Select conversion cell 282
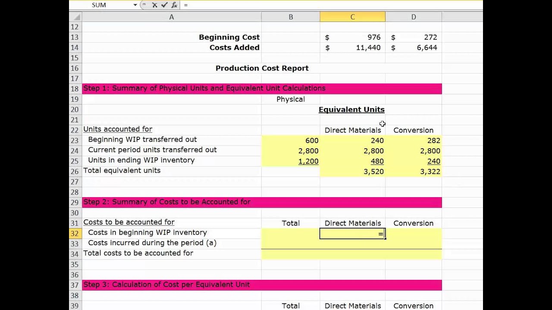The height and width of the screenshot is (310, 552). (x=414, y=140)
